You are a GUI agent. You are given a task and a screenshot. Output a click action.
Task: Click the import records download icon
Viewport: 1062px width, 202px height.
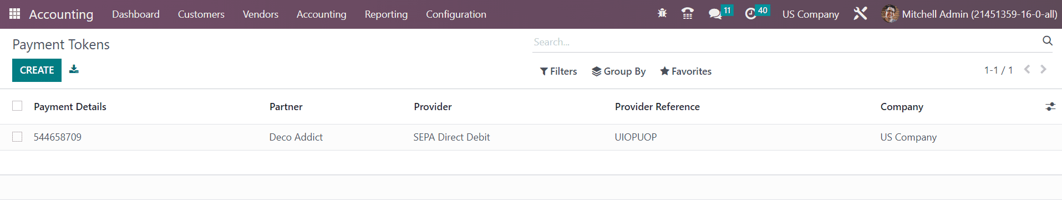[x=74, y=69]
